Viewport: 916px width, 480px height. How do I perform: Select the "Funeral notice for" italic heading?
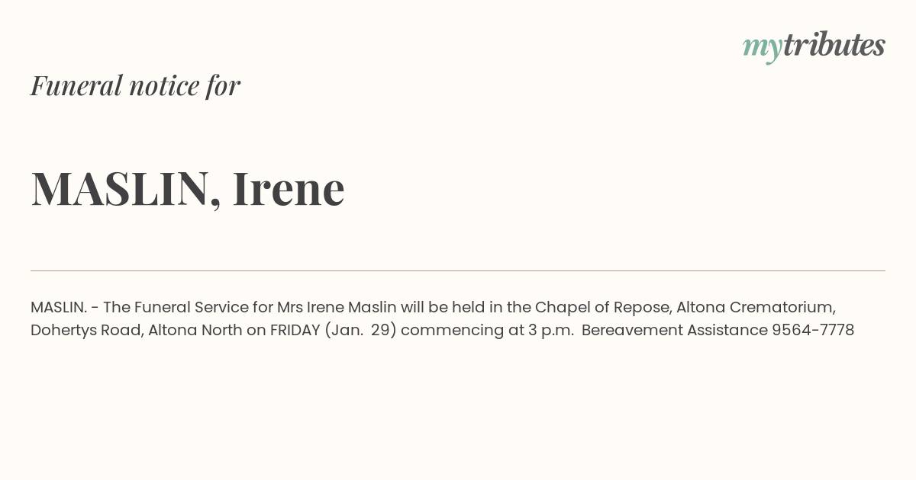(x=135, y=85)
